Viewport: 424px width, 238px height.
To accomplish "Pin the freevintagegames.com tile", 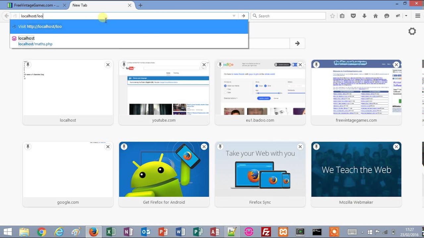I will (x=316, y=65).
